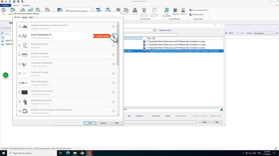Click the OK button in dialog
This screenshot has height=156, width=279.
point(90,123)
